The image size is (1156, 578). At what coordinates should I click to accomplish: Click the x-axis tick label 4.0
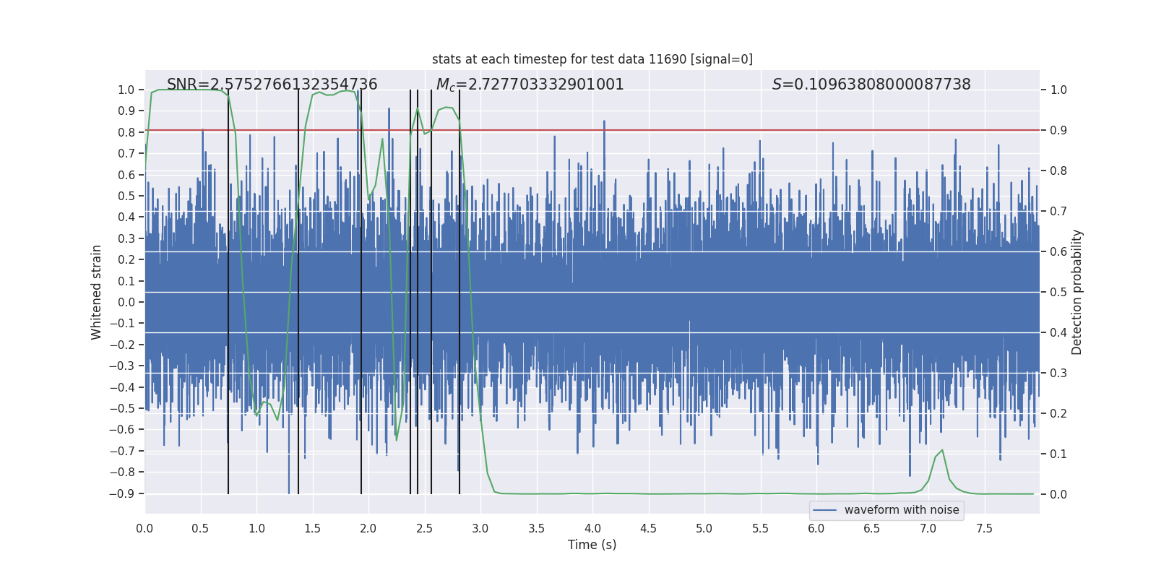(592, 528)
